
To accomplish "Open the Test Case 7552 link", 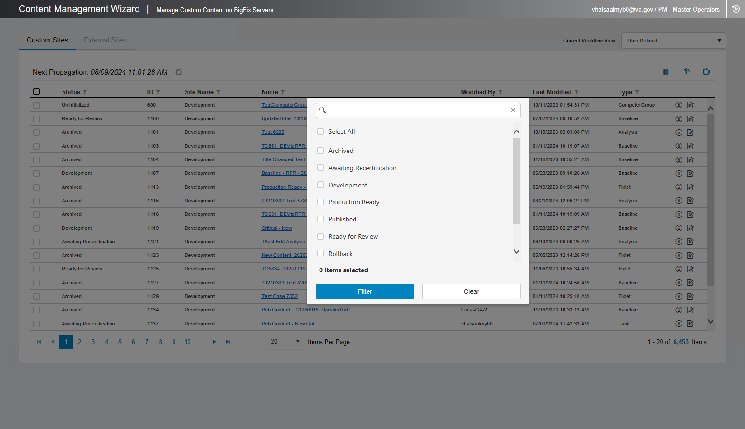I will (279, 296).
